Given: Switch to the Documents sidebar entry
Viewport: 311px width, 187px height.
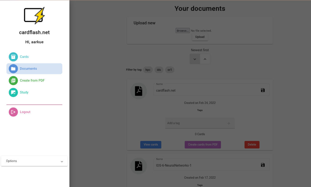Looking at the screenshot, I should pos(28,68).
